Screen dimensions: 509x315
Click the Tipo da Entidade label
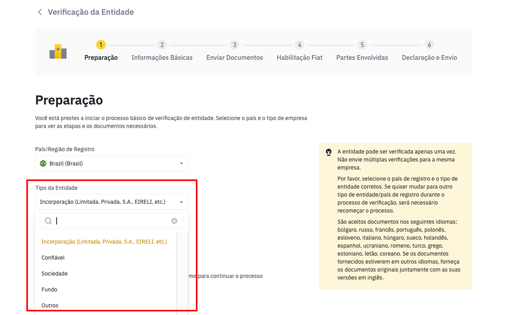57,188
